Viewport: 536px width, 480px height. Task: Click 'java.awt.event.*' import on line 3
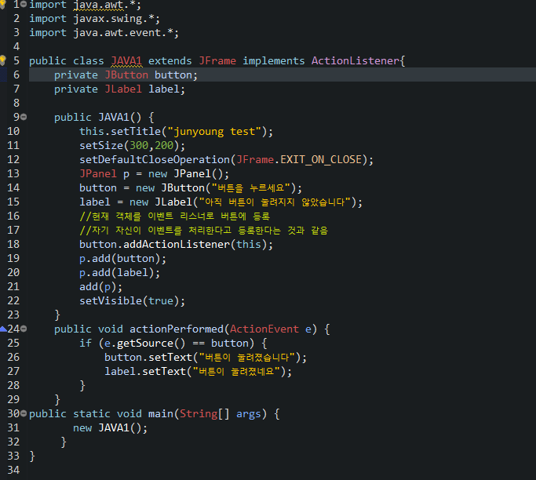click(x=123, y=32)
